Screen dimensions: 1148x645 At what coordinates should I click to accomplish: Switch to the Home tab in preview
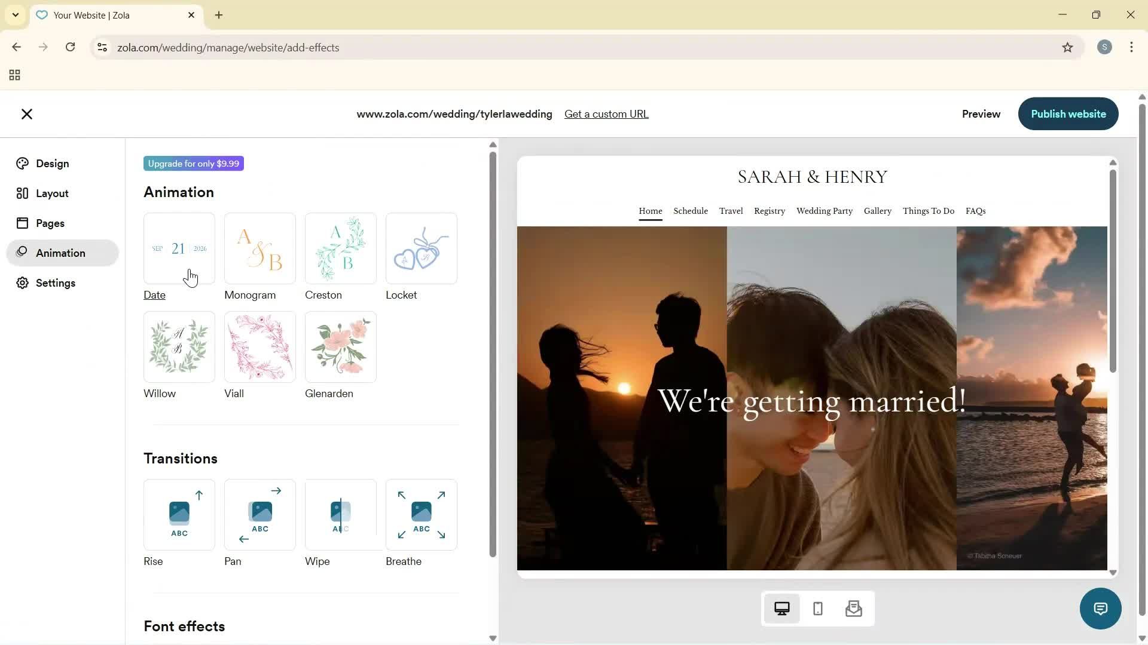pos(651,211)
